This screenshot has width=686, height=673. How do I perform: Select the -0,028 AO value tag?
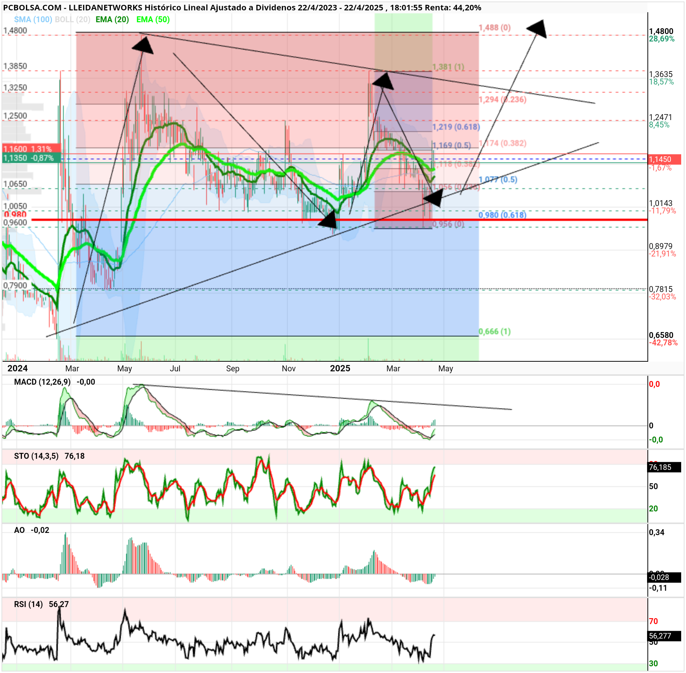[664, 577]
